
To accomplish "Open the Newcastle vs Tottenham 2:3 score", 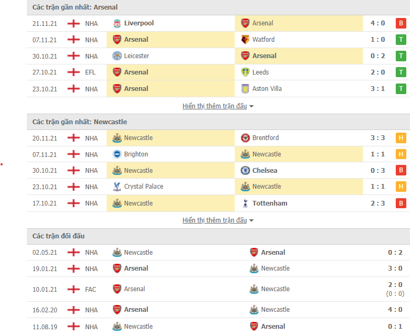I will (x=378, y=203).
